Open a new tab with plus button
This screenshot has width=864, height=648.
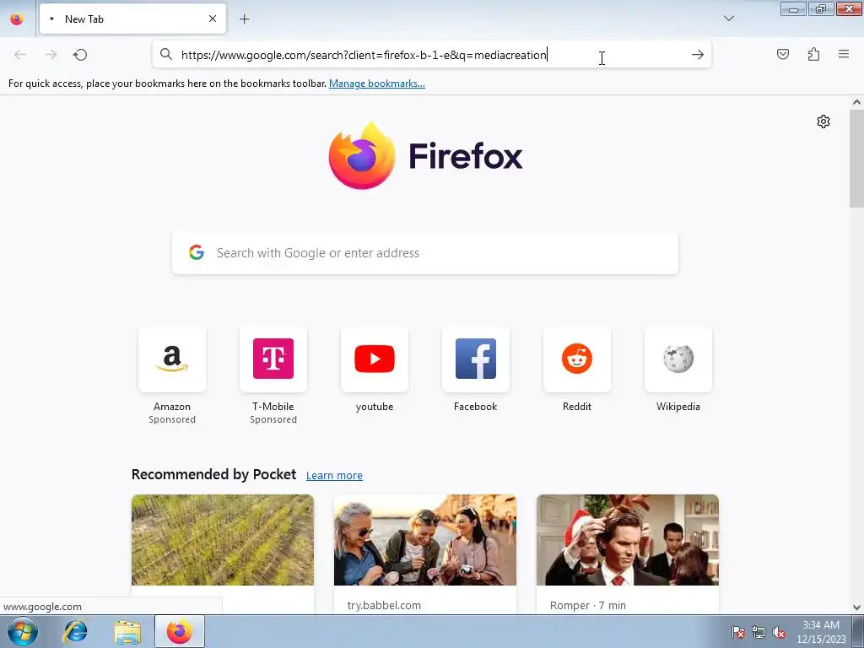tap(244, 19)
